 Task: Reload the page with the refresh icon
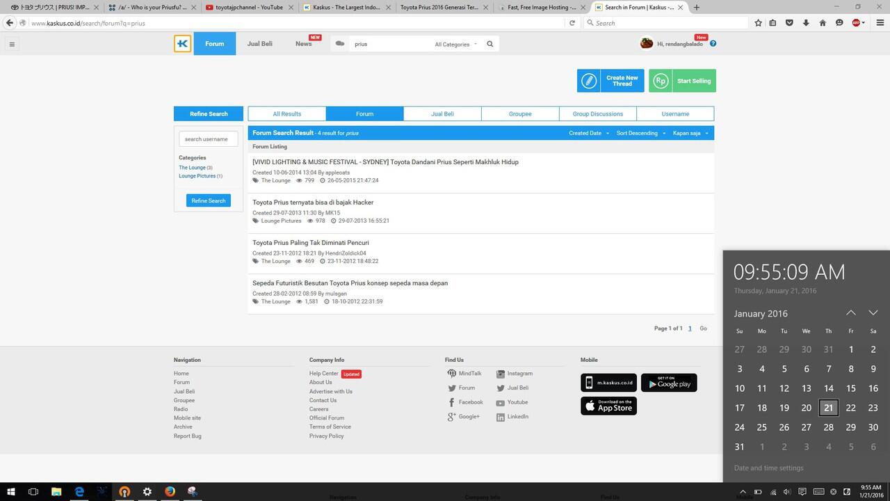572,23
